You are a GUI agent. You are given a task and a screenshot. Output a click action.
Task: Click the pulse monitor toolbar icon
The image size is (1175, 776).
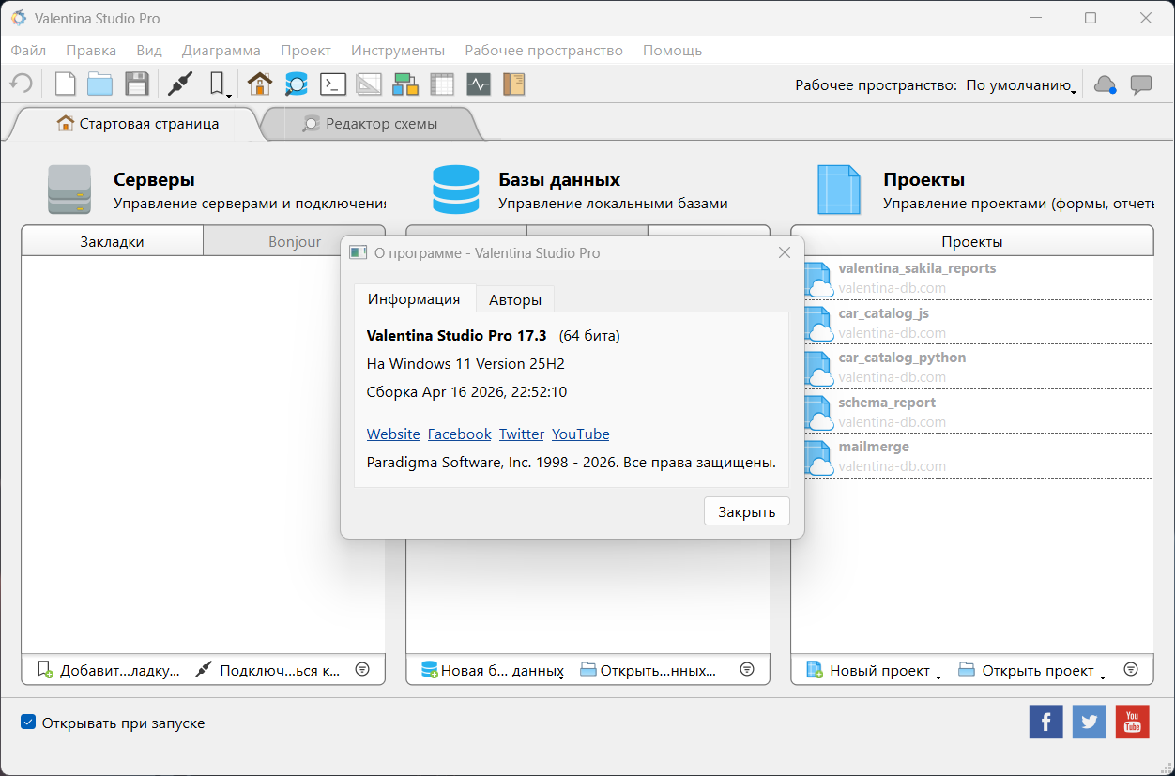pyautogui.click(x=479, y=84)
